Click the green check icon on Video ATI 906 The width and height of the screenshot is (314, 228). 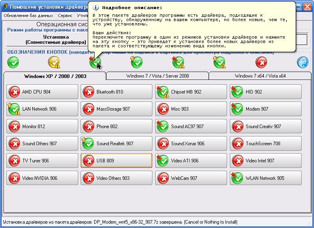click(x=163, y=161)
